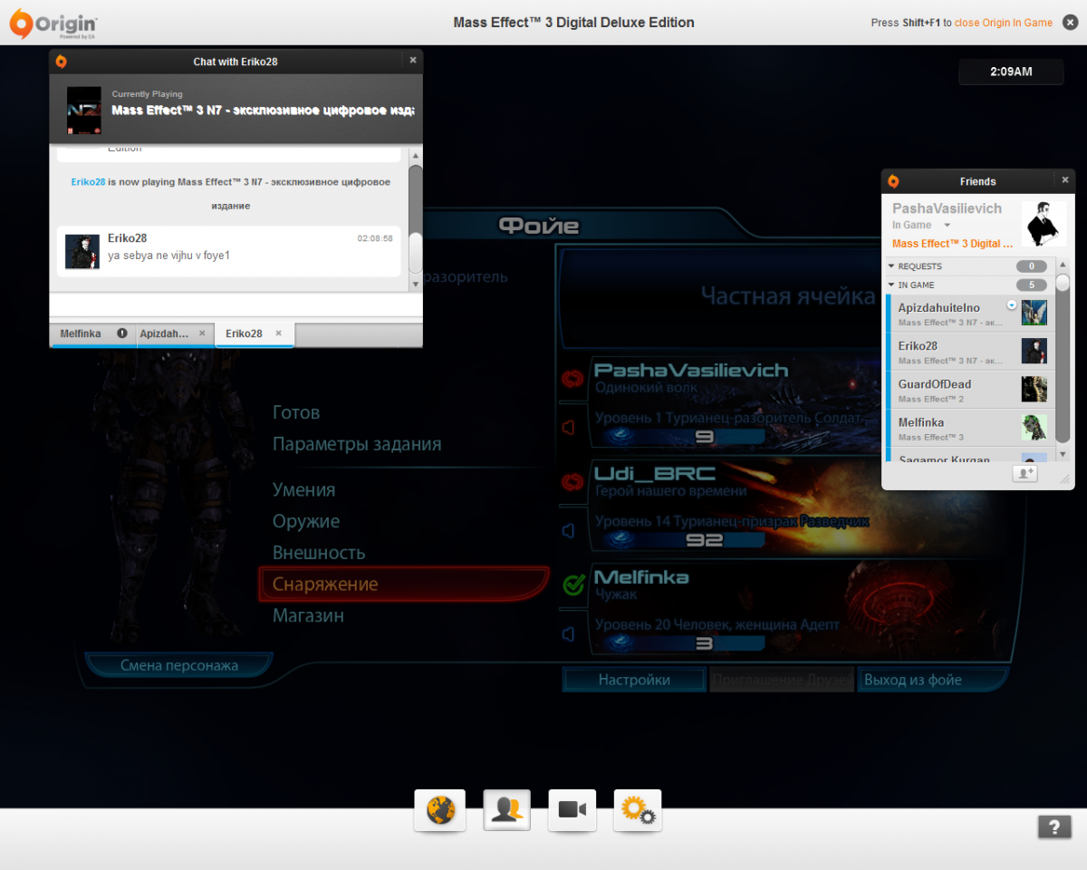This screenshot has width=1087, height=870.
Task: Click PashaVasilievich's profile avatar in Friends
Action: pos(1044,224)
